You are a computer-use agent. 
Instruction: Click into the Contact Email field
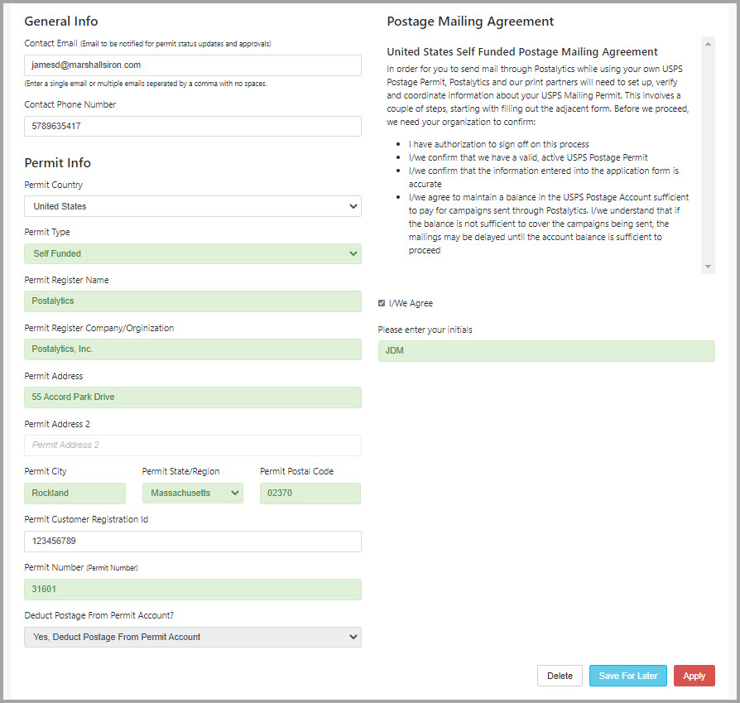193,65
